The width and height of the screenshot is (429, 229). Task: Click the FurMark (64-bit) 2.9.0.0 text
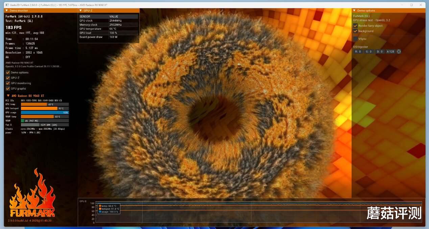coord(24,16)
